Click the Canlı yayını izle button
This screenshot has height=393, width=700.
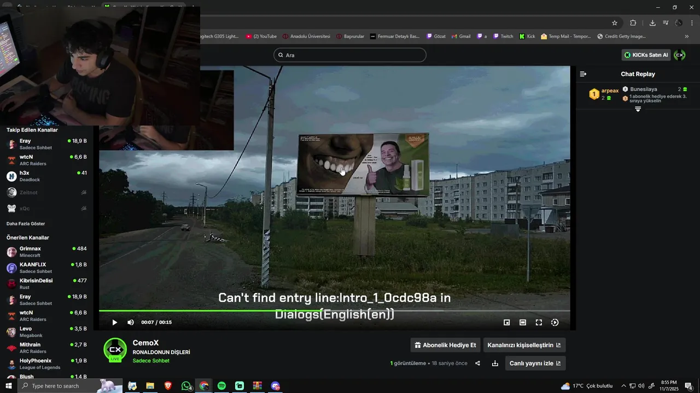click(535, 364)
